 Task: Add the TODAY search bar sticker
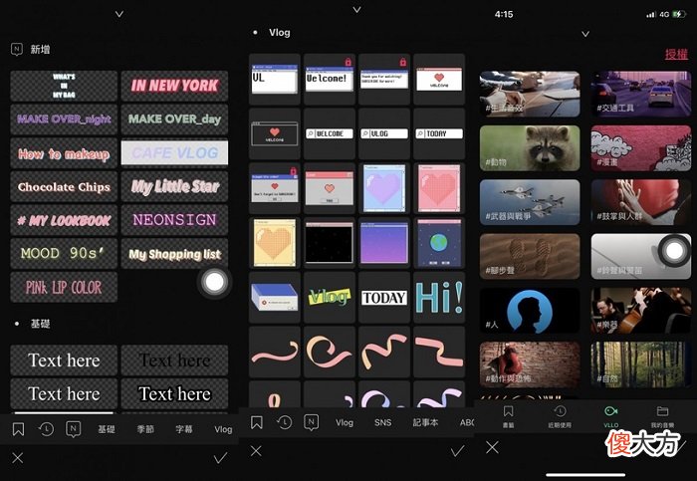[x=439, y=133]
